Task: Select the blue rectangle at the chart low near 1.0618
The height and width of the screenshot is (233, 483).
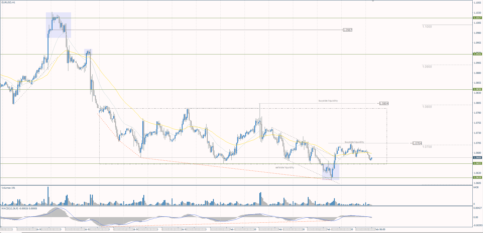Action: (x=331, y=172)
